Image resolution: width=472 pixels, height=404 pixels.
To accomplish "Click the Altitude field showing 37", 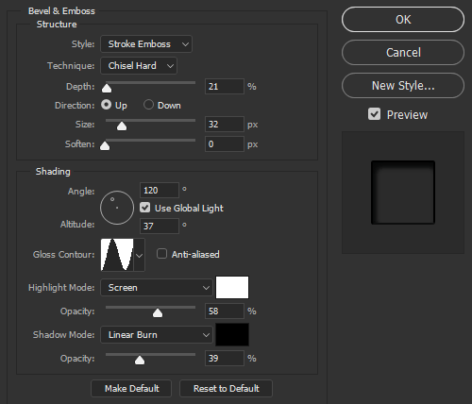I will point(160,226).
